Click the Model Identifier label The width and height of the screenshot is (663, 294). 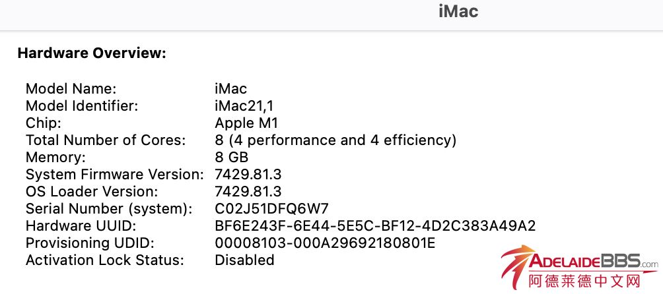coord(82,105)
